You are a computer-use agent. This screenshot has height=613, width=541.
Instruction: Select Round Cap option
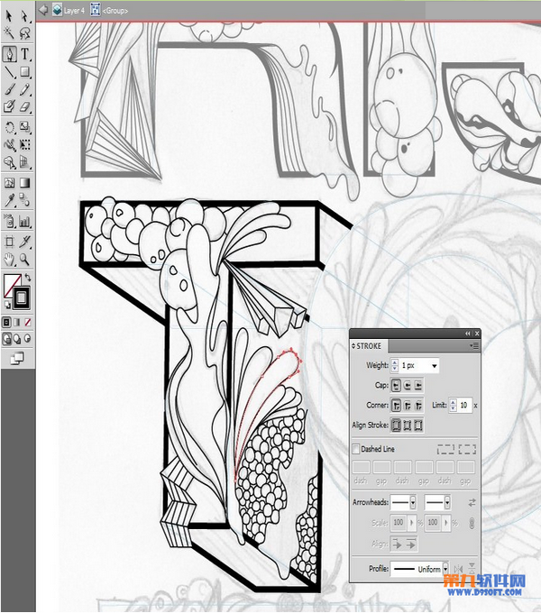click(x=408, y=386)
